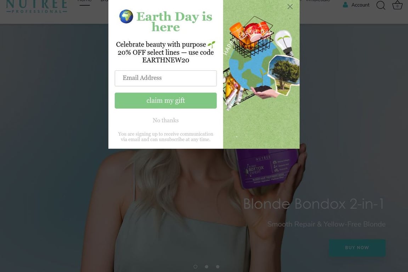The image size is (408, 272).
Task: Open the Account link
Action: pyautogui.click(x=360, y=5)
